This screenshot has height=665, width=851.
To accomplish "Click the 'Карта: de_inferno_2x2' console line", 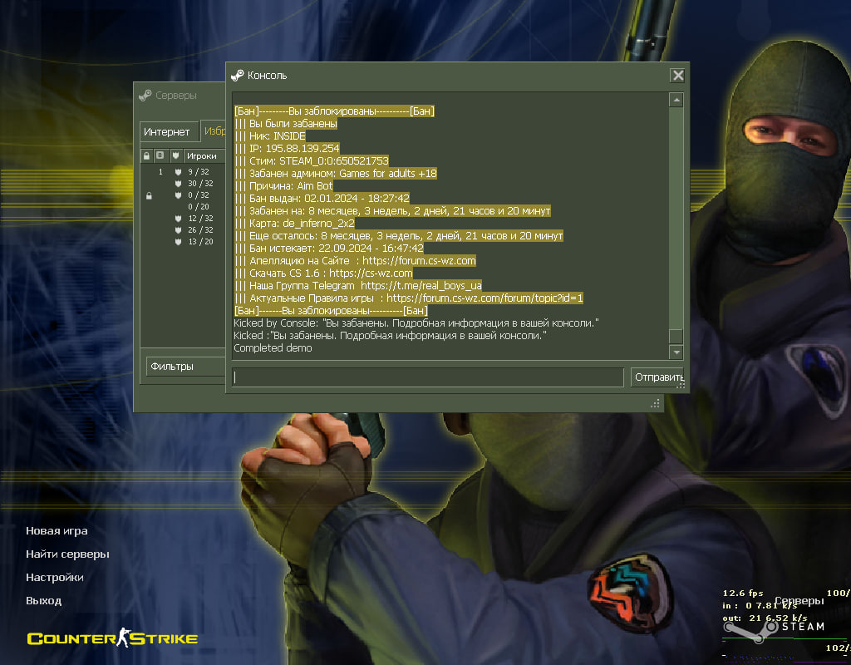I will coord(295,224).
